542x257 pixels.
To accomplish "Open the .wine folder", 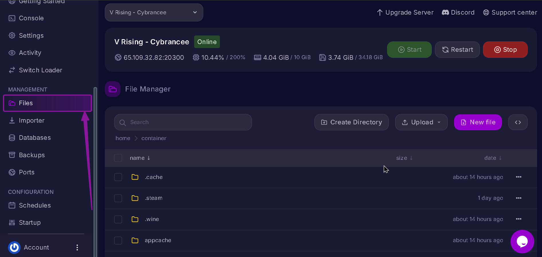I will pyautogui.click(x=152, y=219).
